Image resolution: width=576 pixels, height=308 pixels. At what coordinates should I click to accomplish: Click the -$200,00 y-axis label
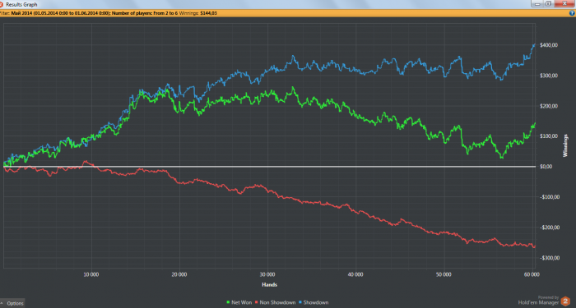point(550,228)
